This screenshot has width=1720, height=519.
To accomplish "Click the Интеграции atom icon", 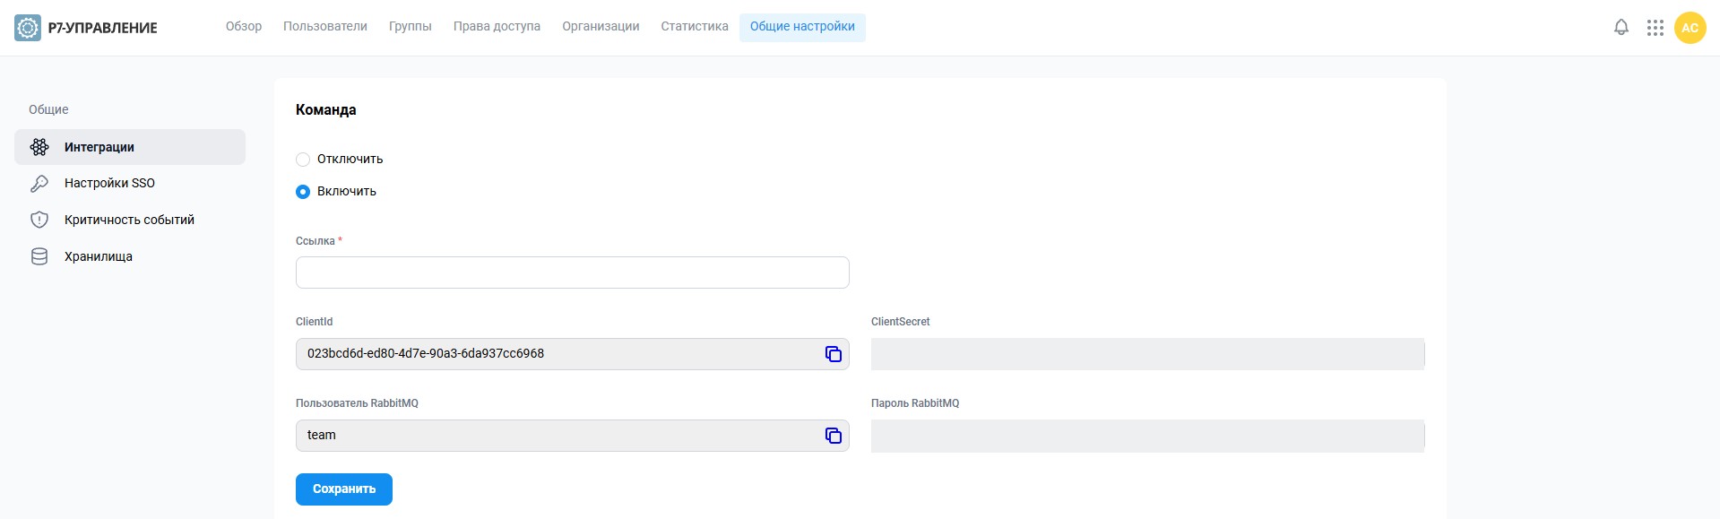I will click(39, 147).
